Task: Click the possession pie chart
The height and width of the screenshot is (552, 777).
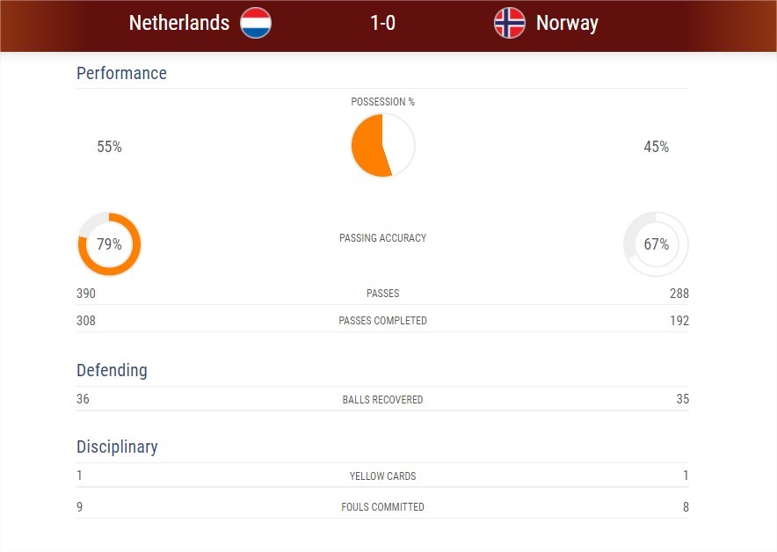Action: (382, 145)
